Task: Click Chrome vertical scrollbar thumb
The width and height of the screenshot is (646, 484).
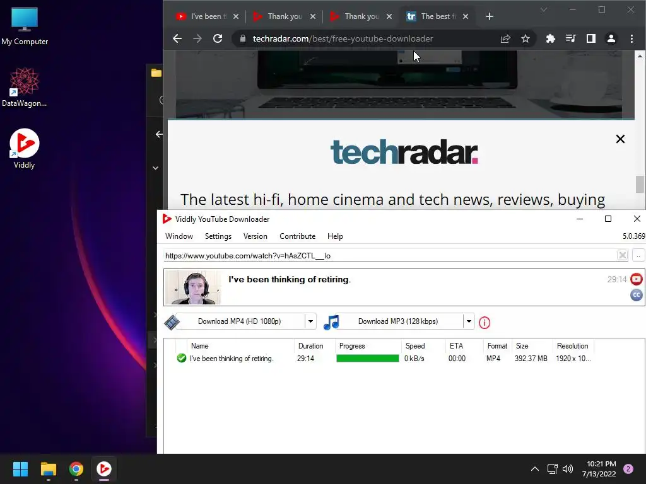Action: point(640,184)
